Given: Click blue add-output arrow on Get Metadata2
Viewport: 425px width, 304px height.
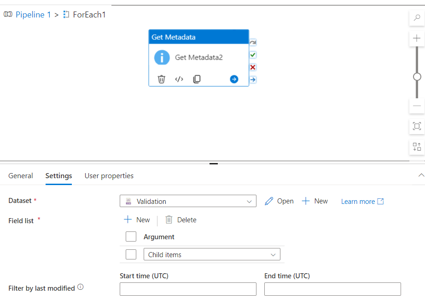Looking at the screenshot, I should tap(234, 79).
